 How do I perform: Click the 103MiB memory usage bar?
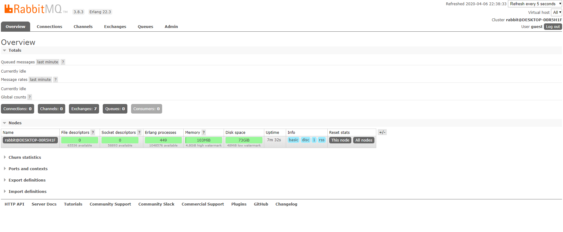point(204,140)
